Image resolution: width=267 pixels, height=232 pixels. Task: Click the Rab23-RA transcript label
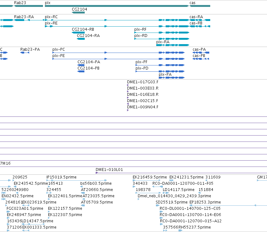pyautogui.click(x=24, y=17)
